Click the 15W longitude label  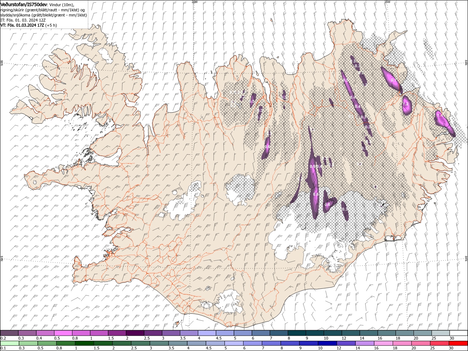click(387, 2)
